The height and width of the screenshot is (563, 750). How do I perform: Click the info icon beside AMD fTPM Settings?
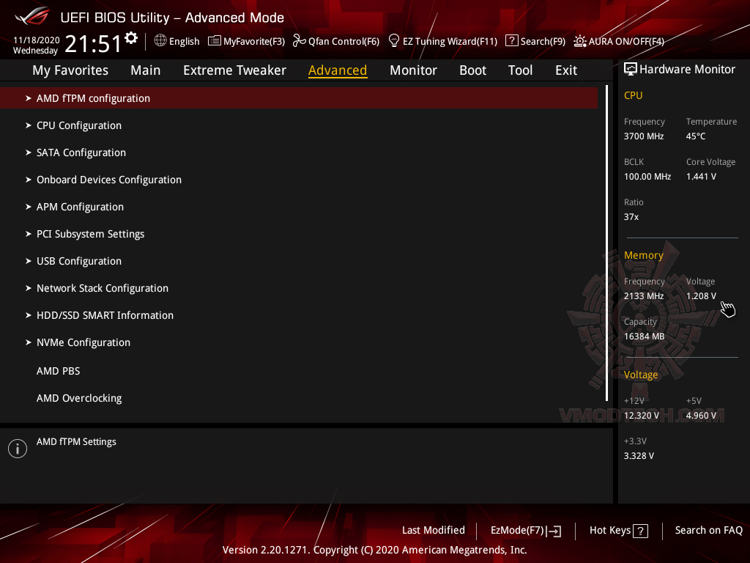coord(18,449)
